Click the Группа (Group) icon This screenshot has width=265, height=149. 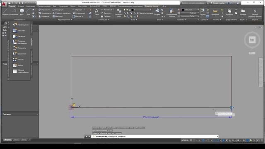[x=202, y=12]
